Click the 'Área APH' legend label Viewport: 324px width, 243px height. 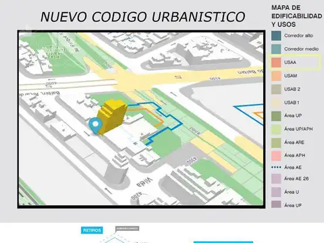pos(294,155)
